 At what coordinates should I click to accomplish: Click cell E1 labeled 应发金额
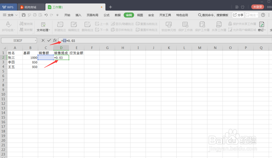coord(76,53)
